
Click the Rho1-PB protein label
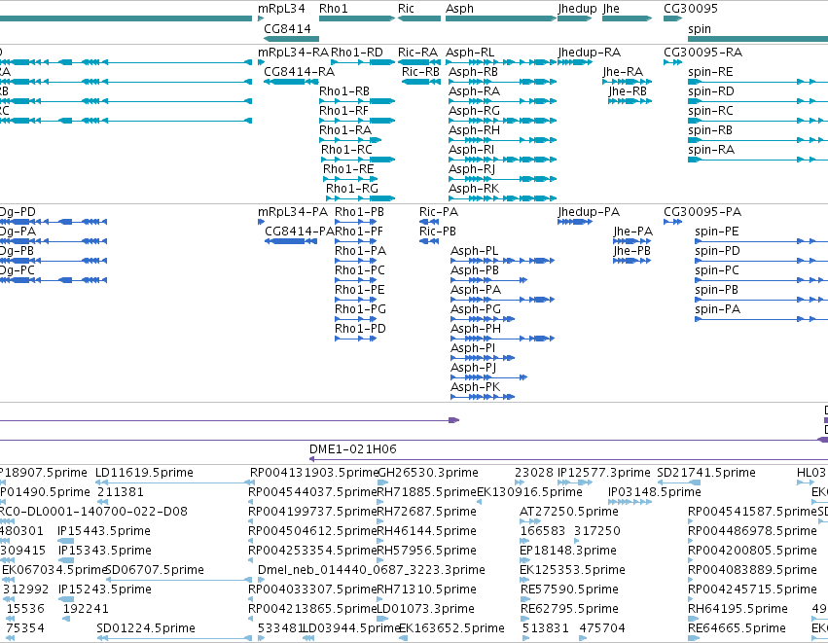click(x=360, y=212)
